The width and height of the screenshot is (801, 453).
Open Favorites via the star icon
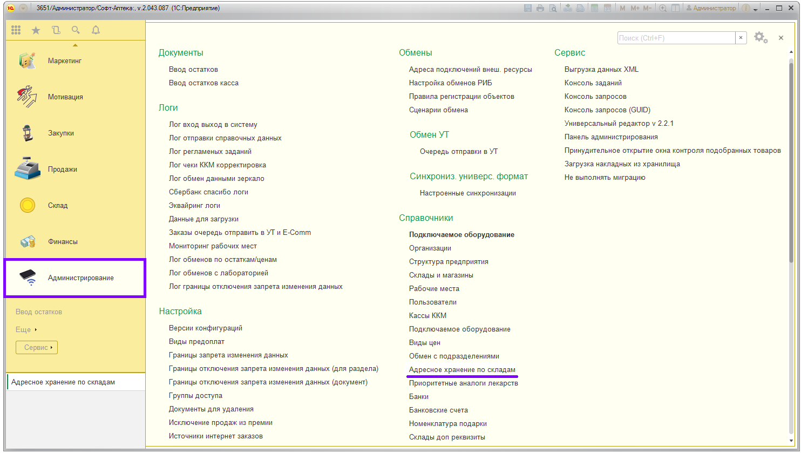(x=36, y=31)
